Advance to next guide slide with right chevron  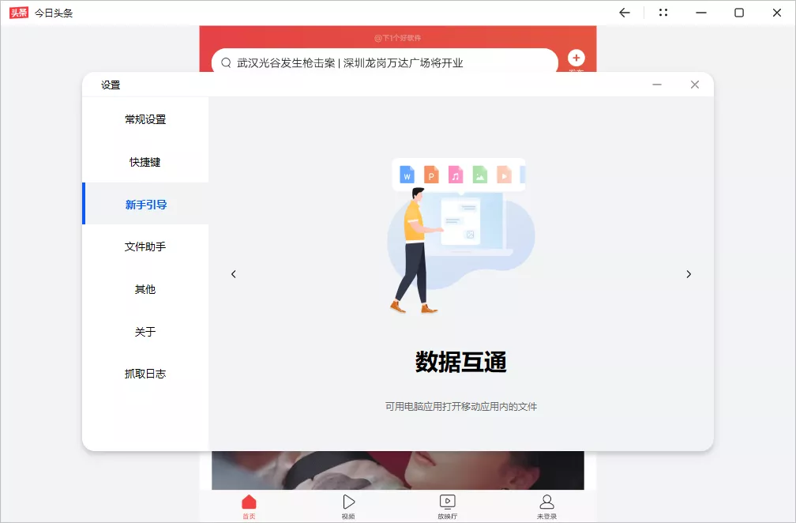click(689, 274)
